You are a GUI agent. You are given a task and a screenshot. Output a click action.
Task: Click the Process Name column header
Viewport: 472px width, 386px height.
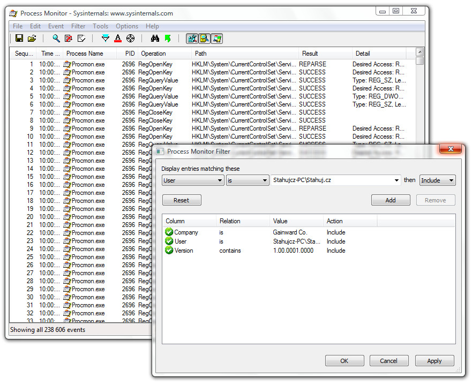coord(89,54)
